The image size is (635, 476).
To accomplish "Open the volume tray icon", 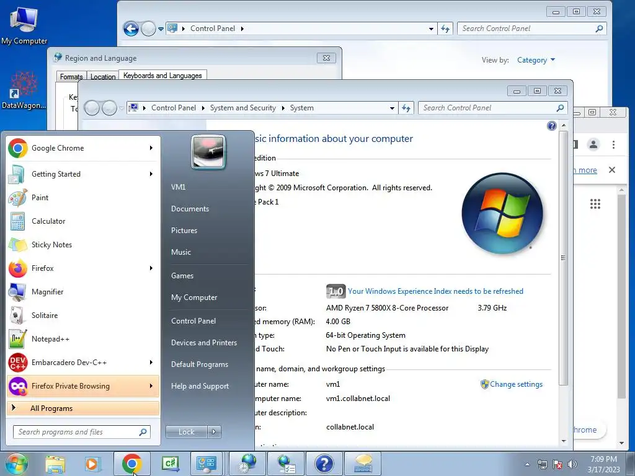I will pyautogui.click(x=572, y=464).
